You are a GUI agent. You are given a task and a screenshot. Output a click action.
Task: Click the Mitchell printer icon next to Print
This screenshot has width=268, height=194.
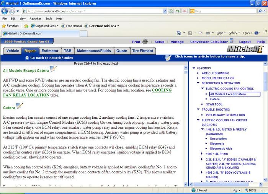pyautogui.click(x=145, y=41)
